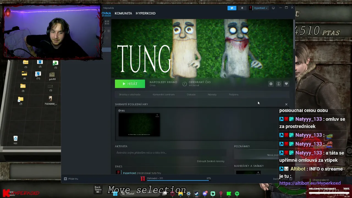Viewport: 352px width, 198px height.
Task: Open the KOMUNITA tab in Steam
Action: point(123,13)
